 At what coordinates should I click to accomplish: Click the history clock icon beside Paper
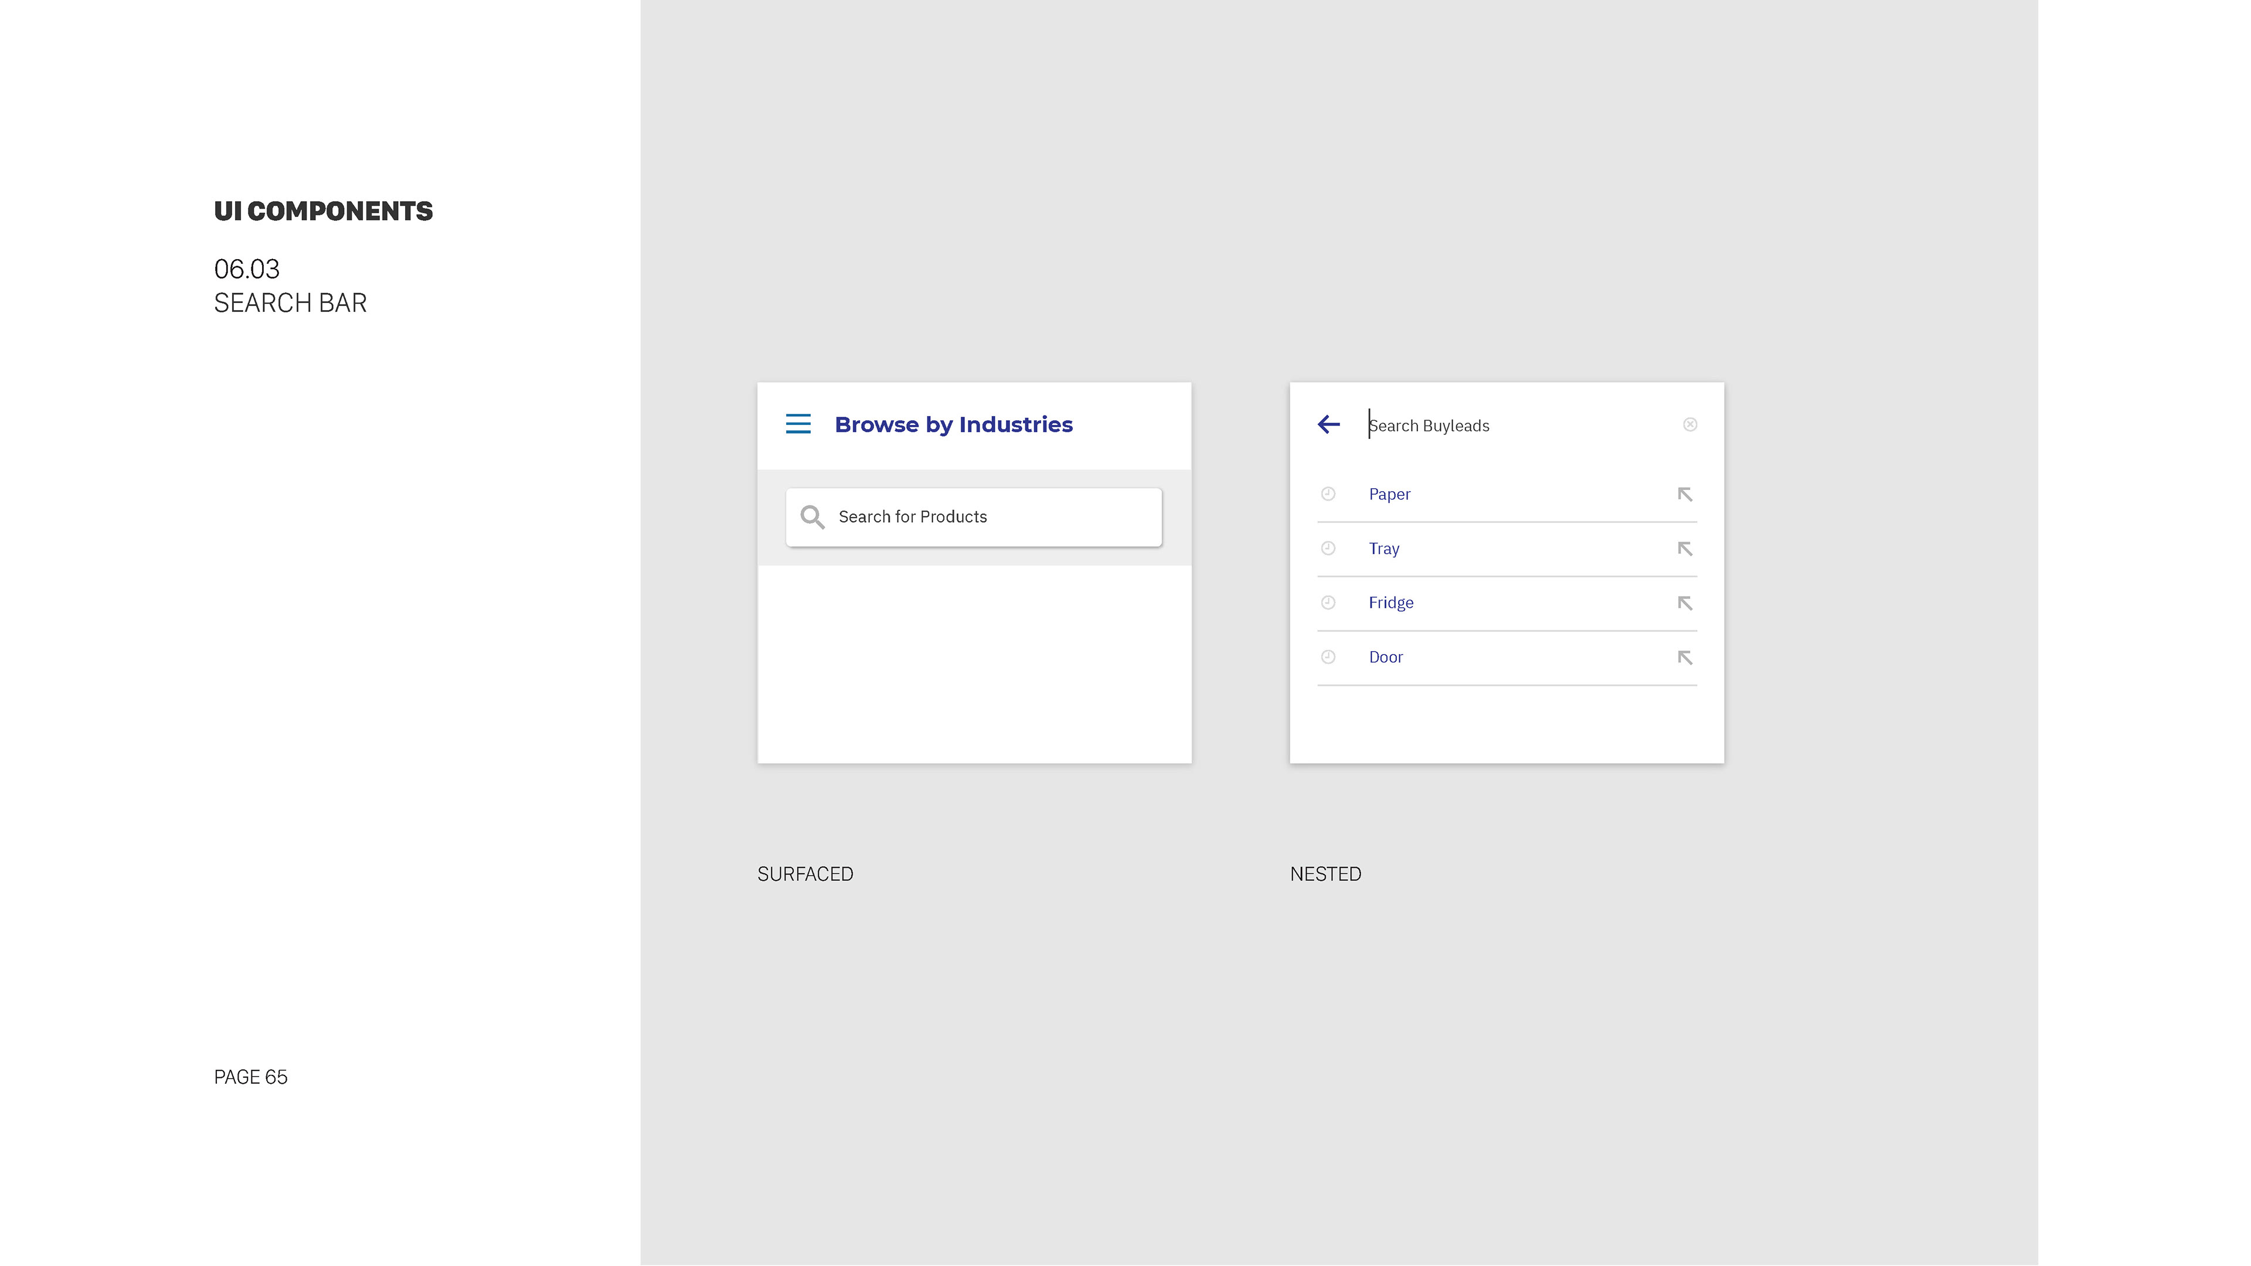click(1327, 494)
